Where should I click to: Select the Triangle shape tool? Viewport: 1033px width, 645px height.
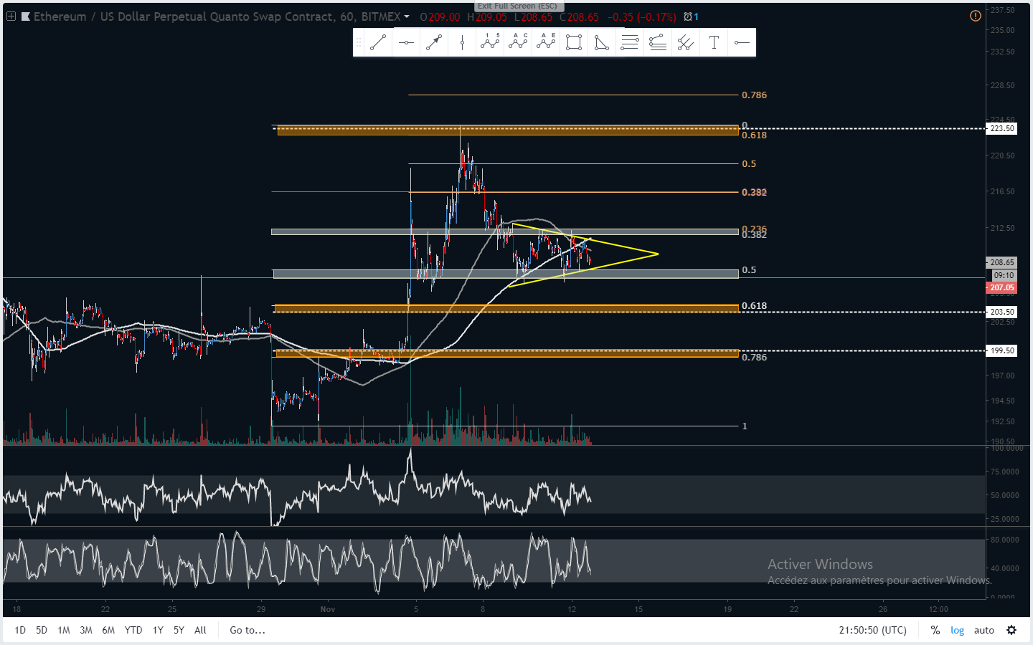(601, 43)
